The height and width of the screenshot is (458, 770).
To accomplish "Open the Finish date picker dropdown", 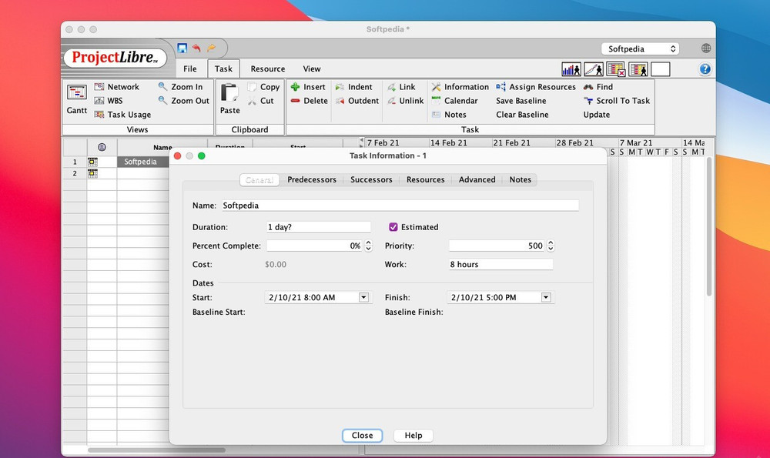I will pyautogui.click(x=545, y=297).
